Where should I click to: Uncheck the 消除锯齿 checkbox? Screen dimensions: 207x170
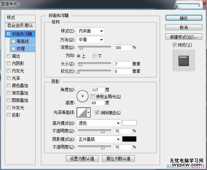tap(97, 113)
